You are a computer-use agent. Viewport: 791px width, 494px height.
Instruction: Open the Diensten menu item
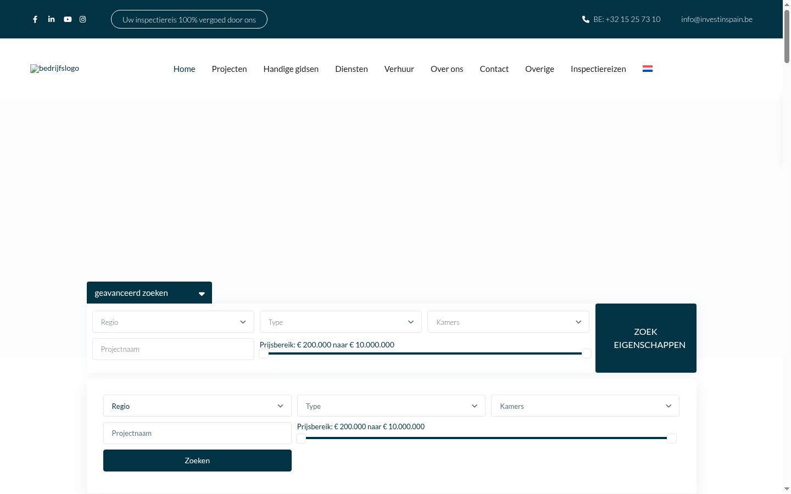tap(352, 69)
